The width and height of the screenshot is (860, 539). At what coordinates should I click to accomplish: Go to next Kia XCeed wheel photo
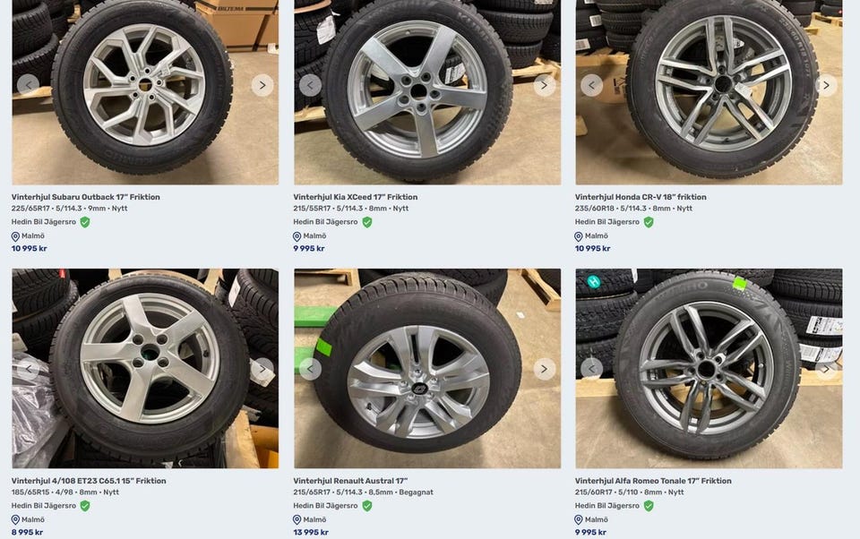coord(544,85)
